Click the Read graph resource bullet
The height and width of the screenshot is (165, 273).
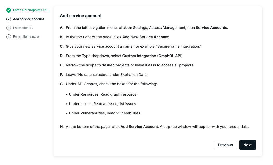pos(101,94)
